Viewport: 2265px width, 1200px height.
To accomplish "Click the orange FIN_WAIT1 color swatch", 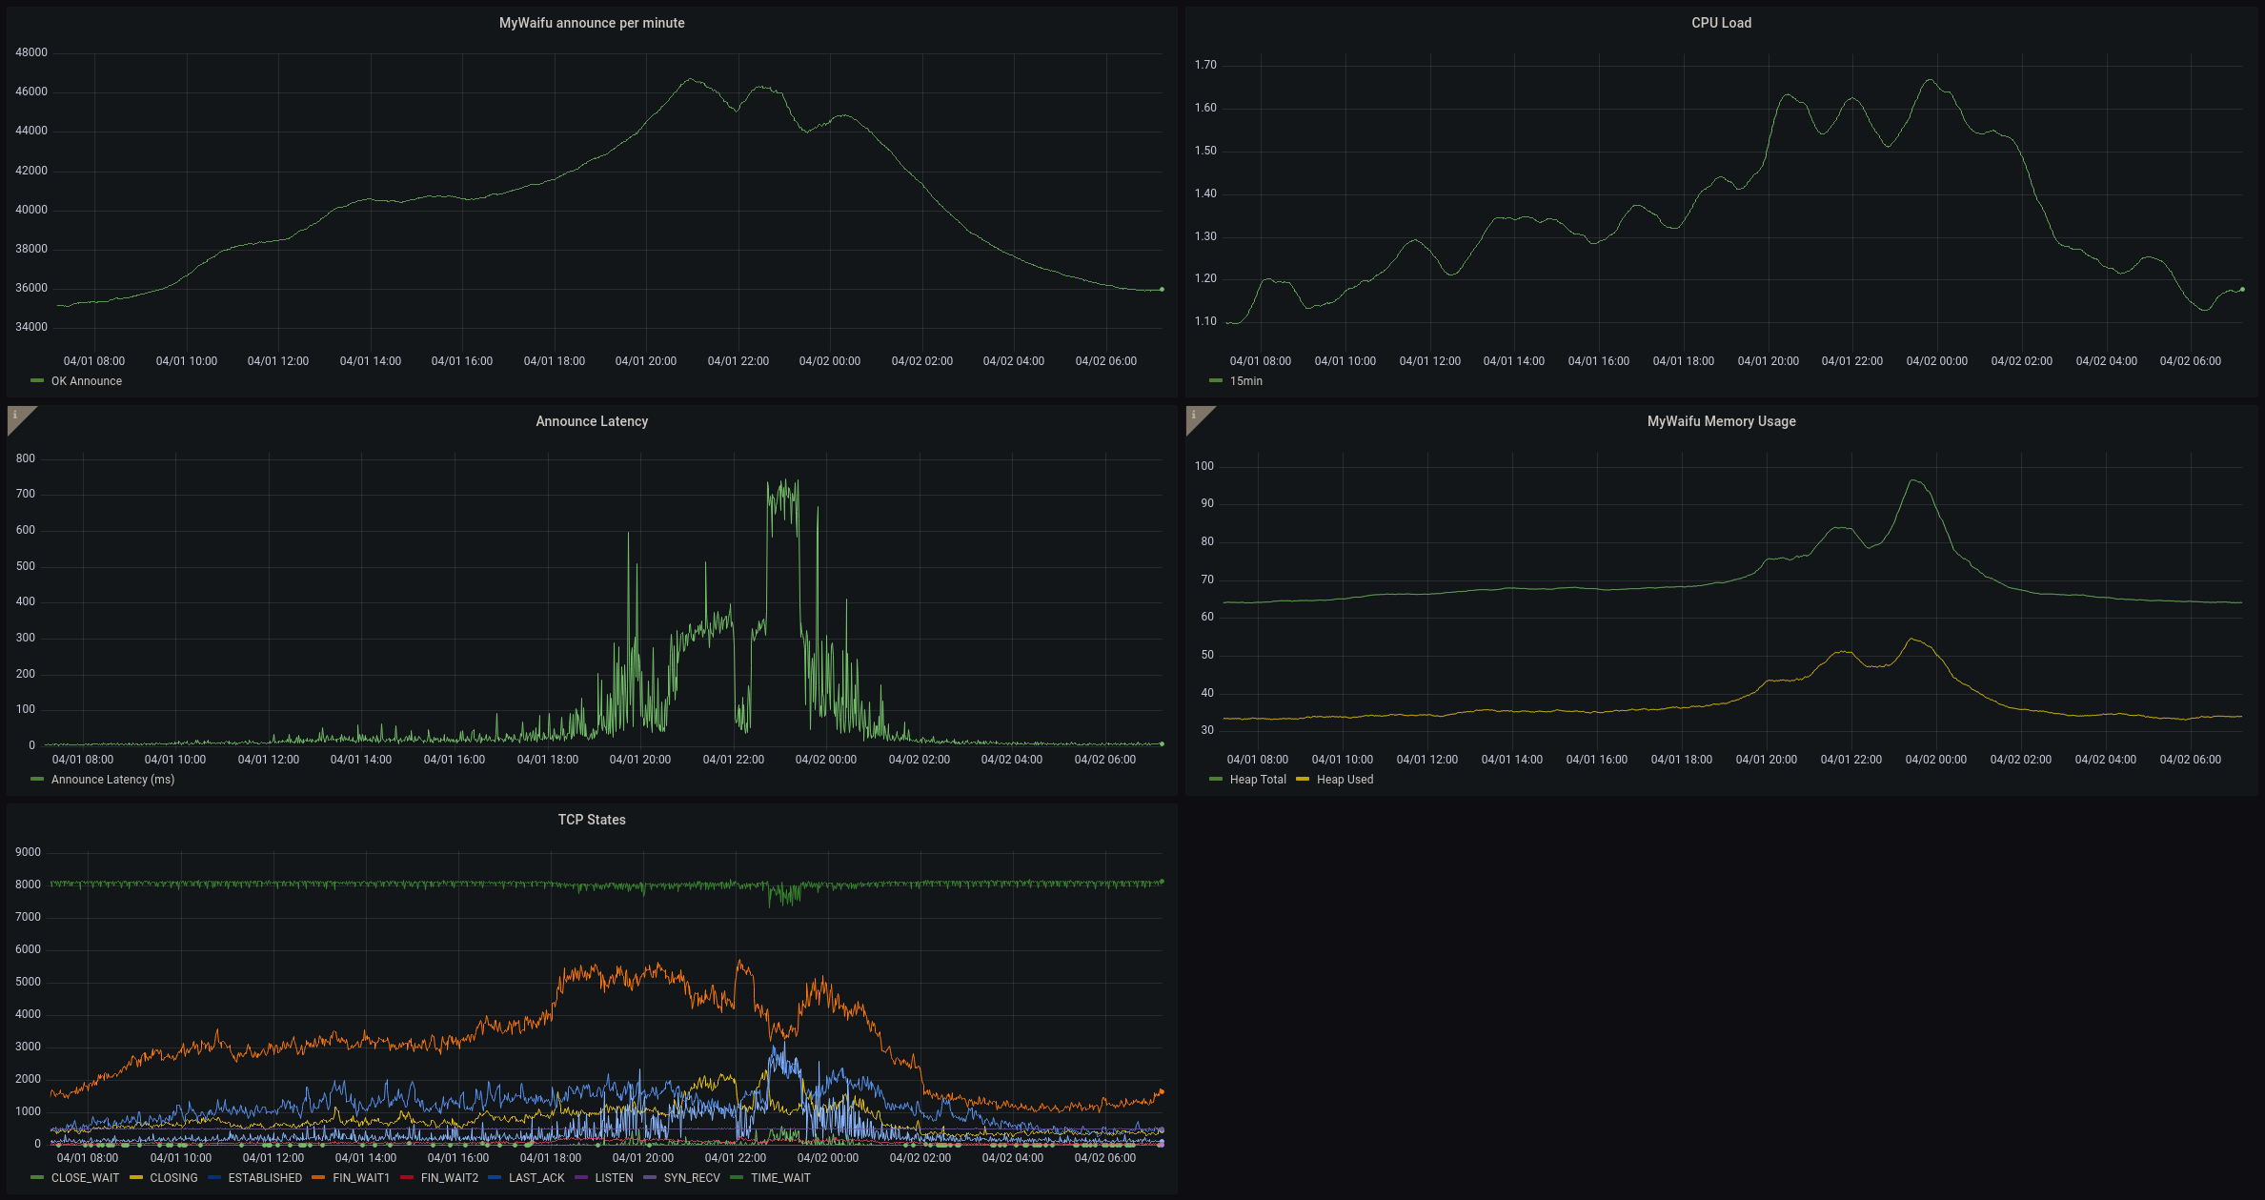I will tap(318, 1178).
